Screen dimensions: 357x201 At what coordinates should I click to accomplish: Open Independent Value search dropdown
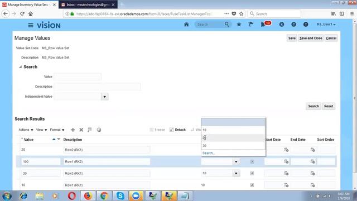[x=104, y=97]
